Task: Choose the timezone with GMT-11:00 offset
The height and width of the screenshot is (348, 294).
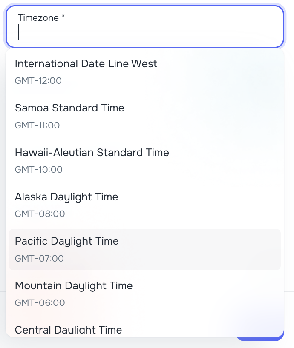Action: (x=37, y=125)
